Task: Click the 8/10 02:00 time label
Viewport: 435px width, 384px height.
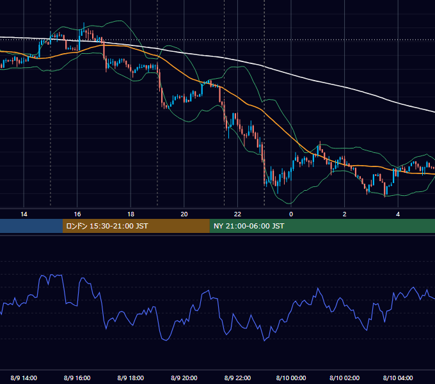Action: [344, 378]
